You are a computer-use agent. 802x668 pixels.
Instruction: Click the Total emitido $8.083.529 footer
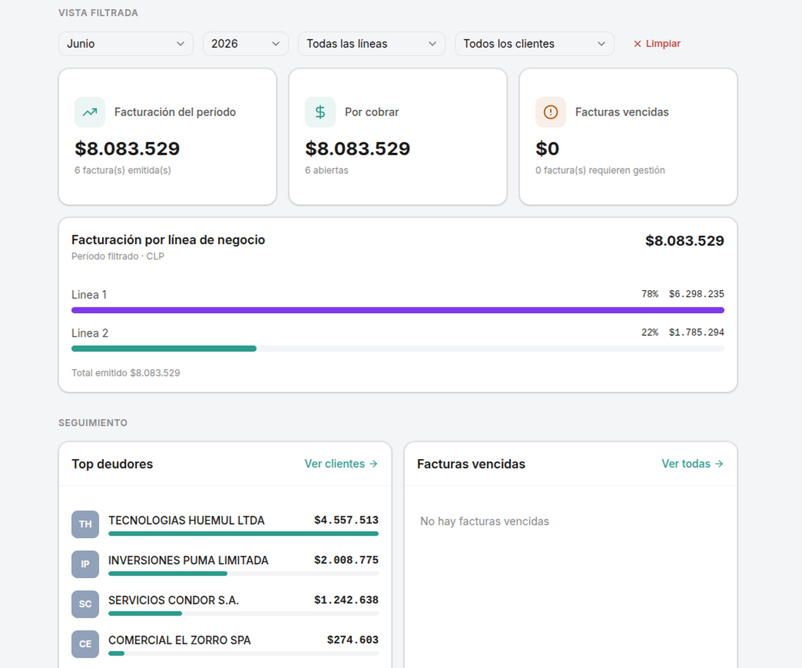pyautogui.click(x=126, y=373)
